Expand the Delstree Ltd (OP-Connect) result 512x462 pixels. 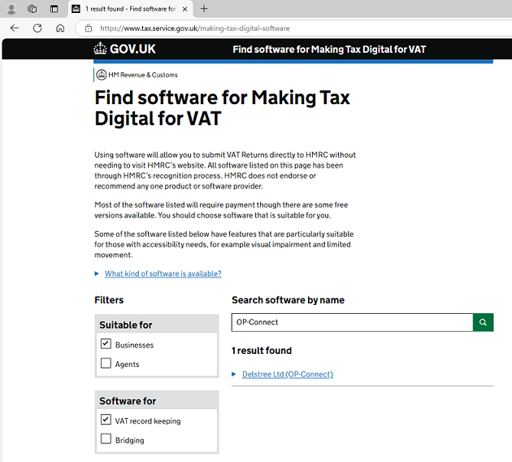pos(287,374)
